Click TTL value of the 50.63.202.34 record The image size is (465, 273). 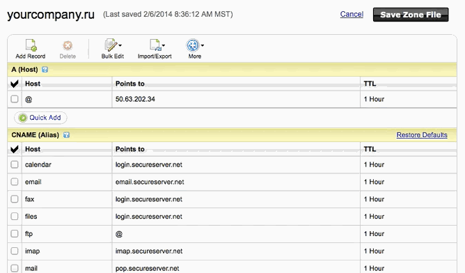374,99
